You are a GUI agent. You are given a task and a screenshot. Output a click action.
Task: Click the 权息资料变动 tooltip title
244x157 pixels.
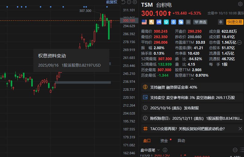pos(52,56)
